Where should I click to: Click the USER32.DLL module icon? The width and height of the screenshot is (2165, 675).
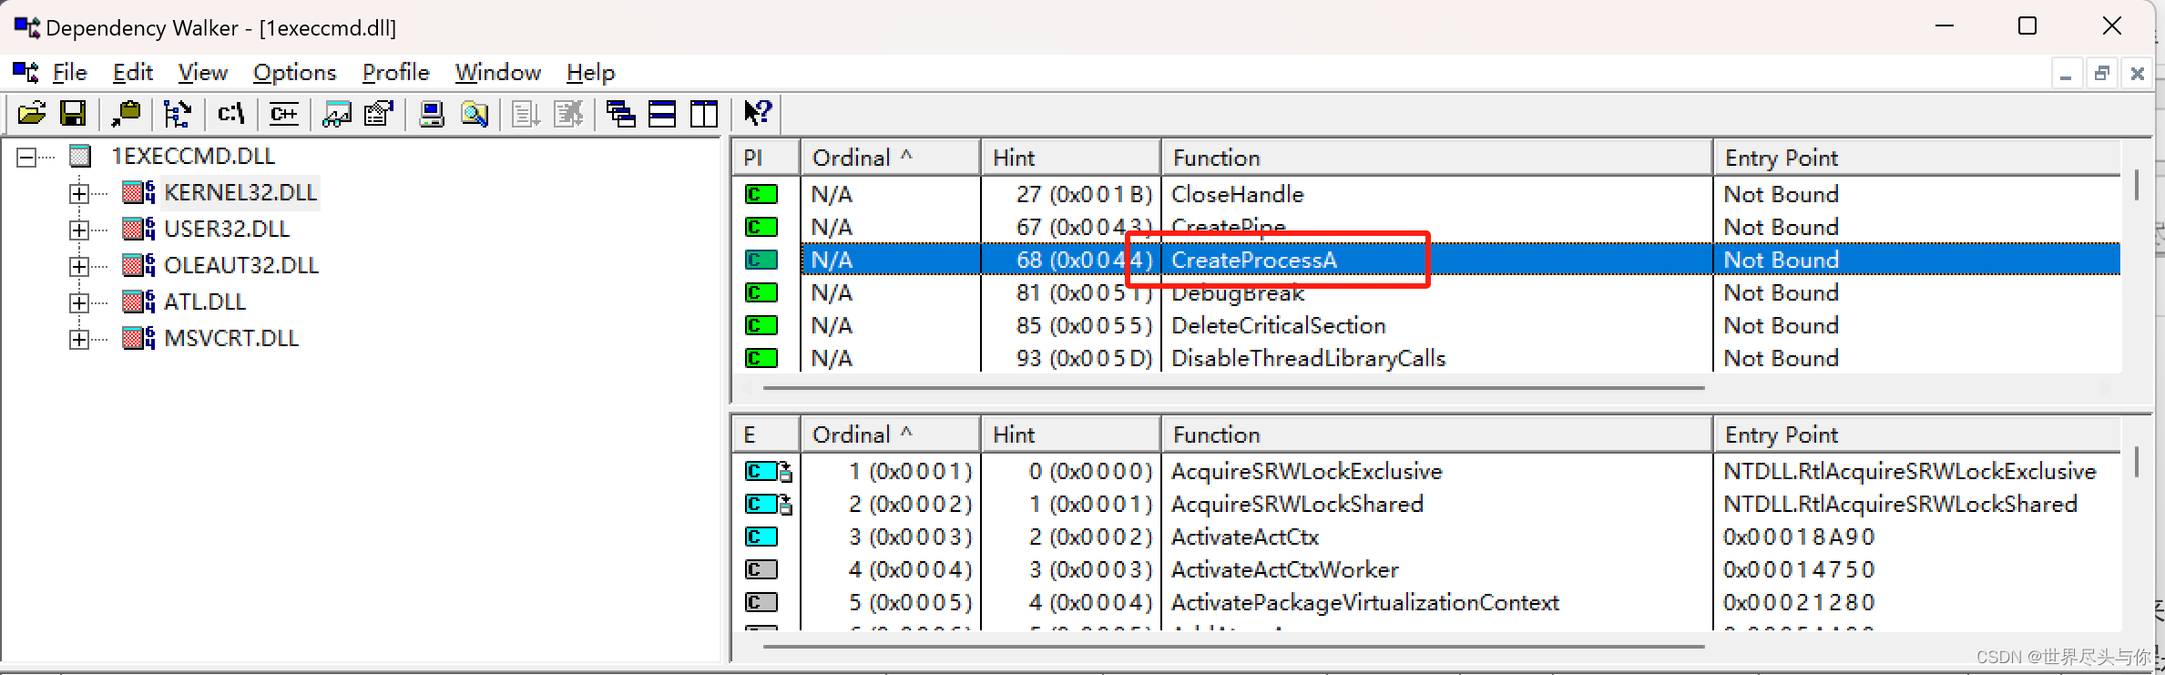tap(138, 229)
